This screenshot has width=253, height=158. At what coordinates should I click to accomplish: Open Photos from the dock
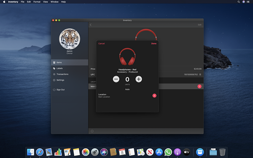tap(86, 152)
